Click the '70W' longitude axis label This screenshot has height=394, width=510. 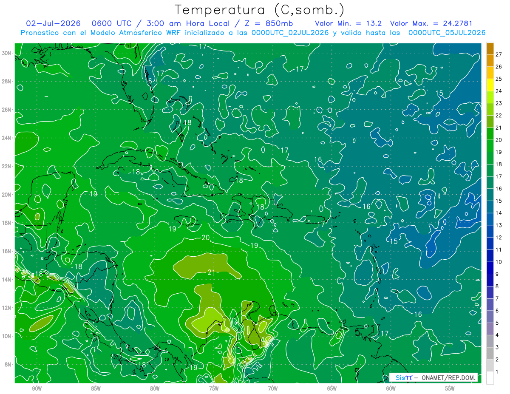click(273, 388)
